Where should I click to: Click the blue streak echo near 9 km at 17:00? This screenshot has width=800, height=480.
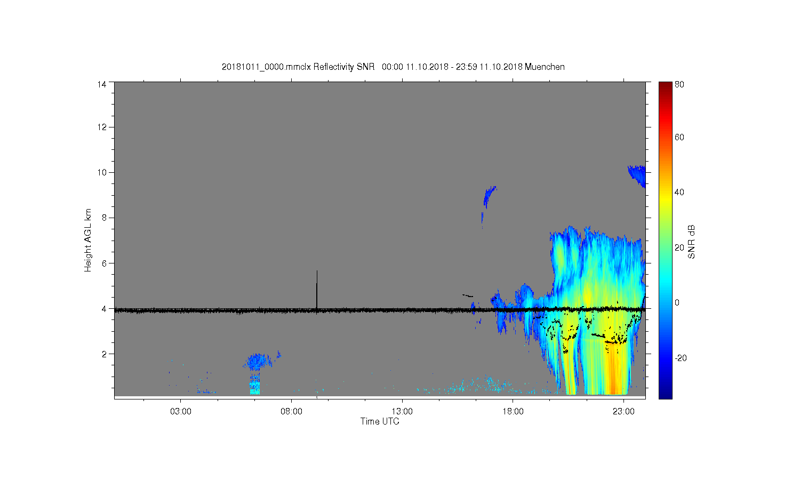pos(489,196)
